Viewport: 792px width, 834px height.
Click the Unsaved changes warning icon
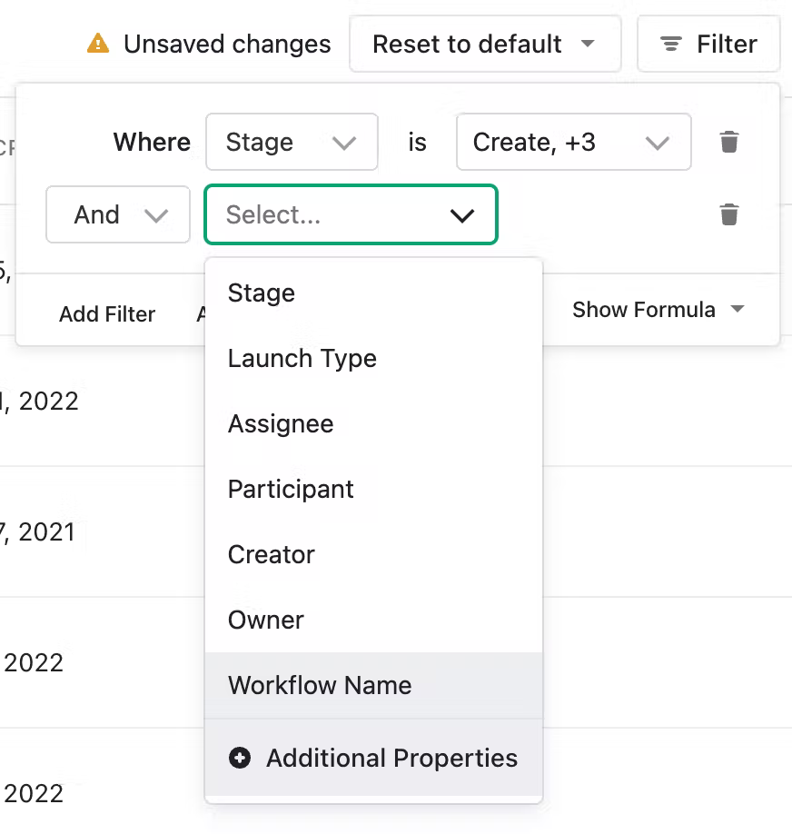(98, 44)
